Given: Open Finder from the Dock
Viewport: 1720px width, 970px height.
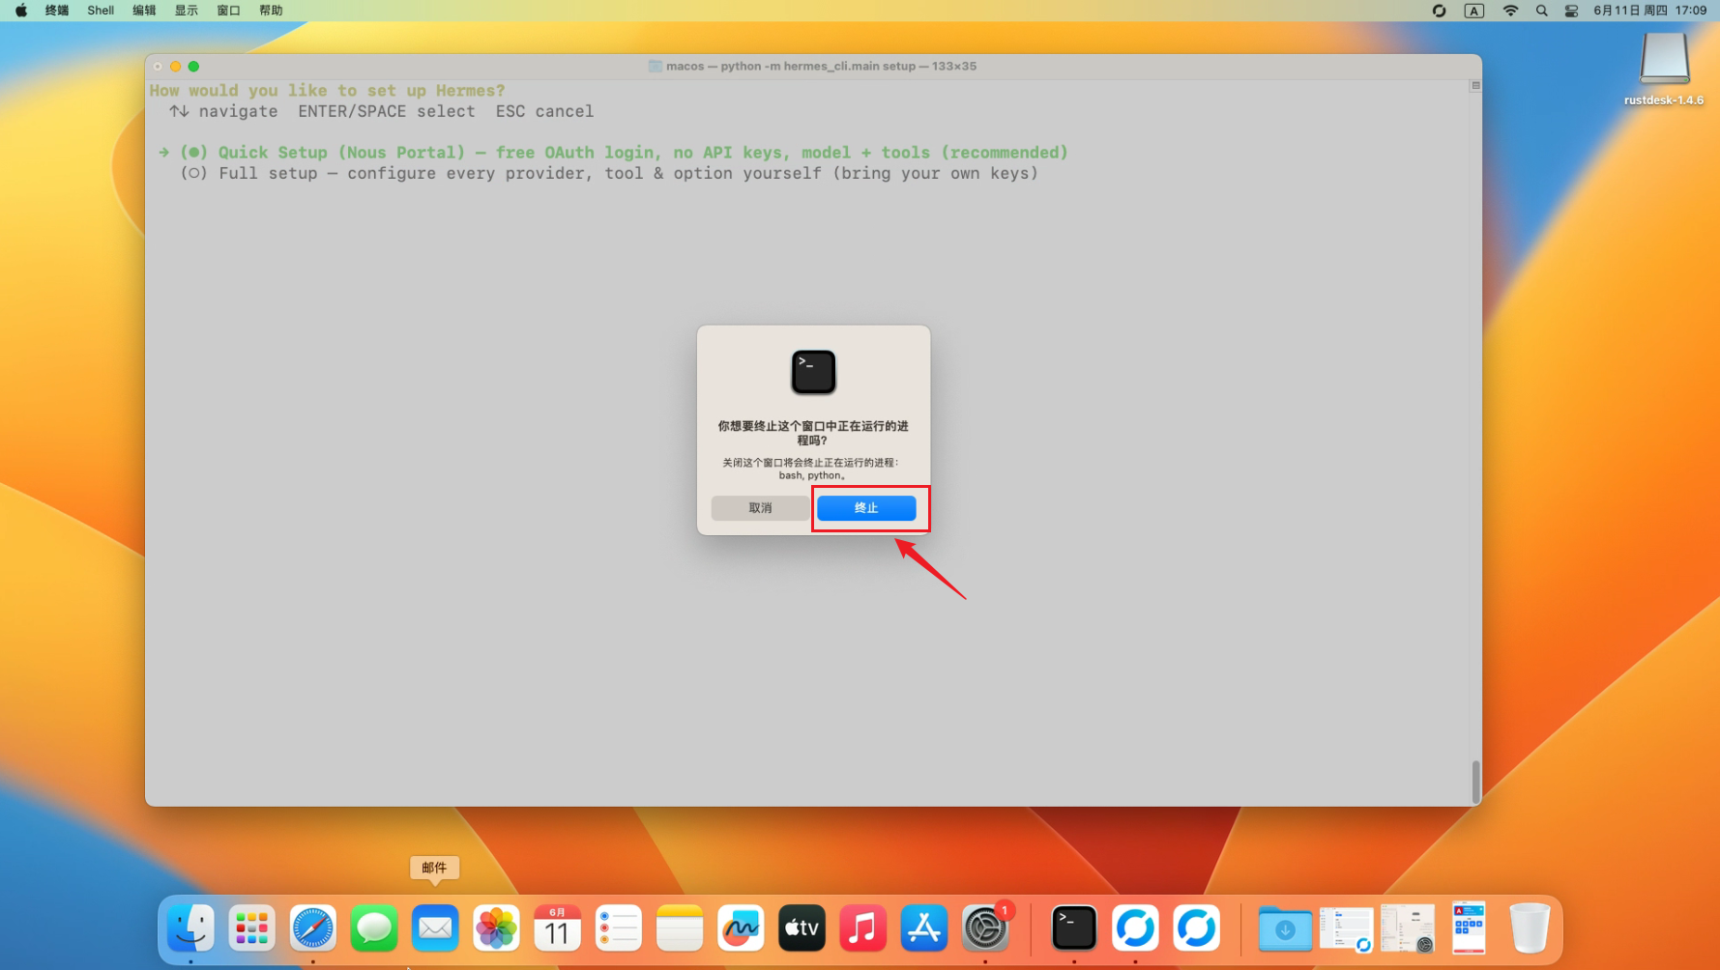Looking at the screenshot, I should pyautogui.click(x=190, y=928).
